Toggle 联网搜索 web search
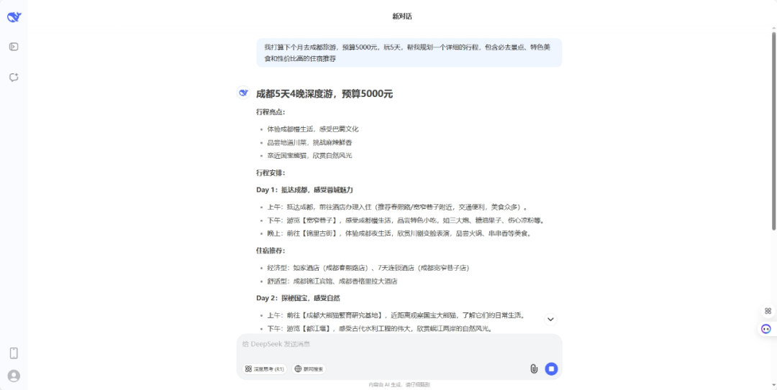 [x=309, y=368]
